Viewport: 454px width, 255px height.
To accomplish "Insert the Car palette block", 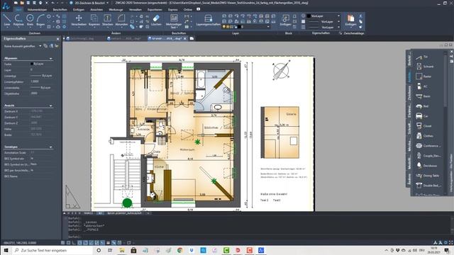I will pyautogui.click(x=422, y=116).
